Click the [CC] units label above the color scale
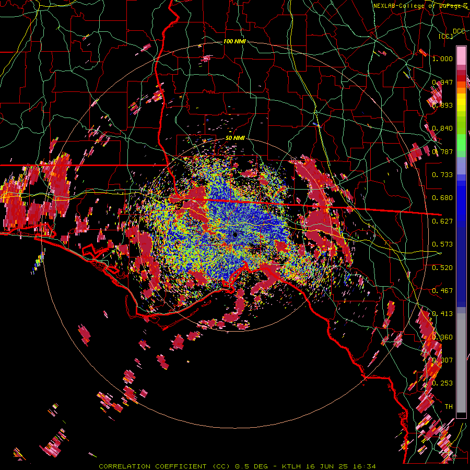The image size is (470, 470). point(446,36)
